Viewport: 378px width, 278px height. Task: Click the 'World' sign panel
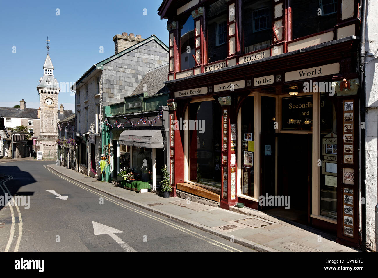click(x=312, y=72)
